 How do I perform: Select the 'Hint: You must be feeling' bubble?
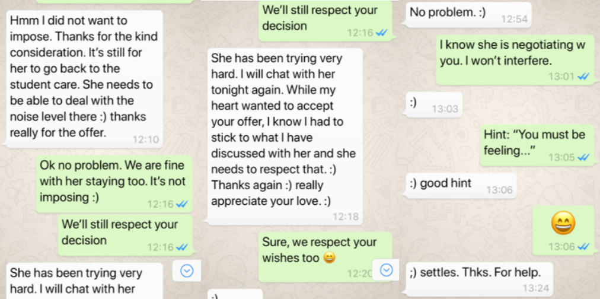click(537, 145)
